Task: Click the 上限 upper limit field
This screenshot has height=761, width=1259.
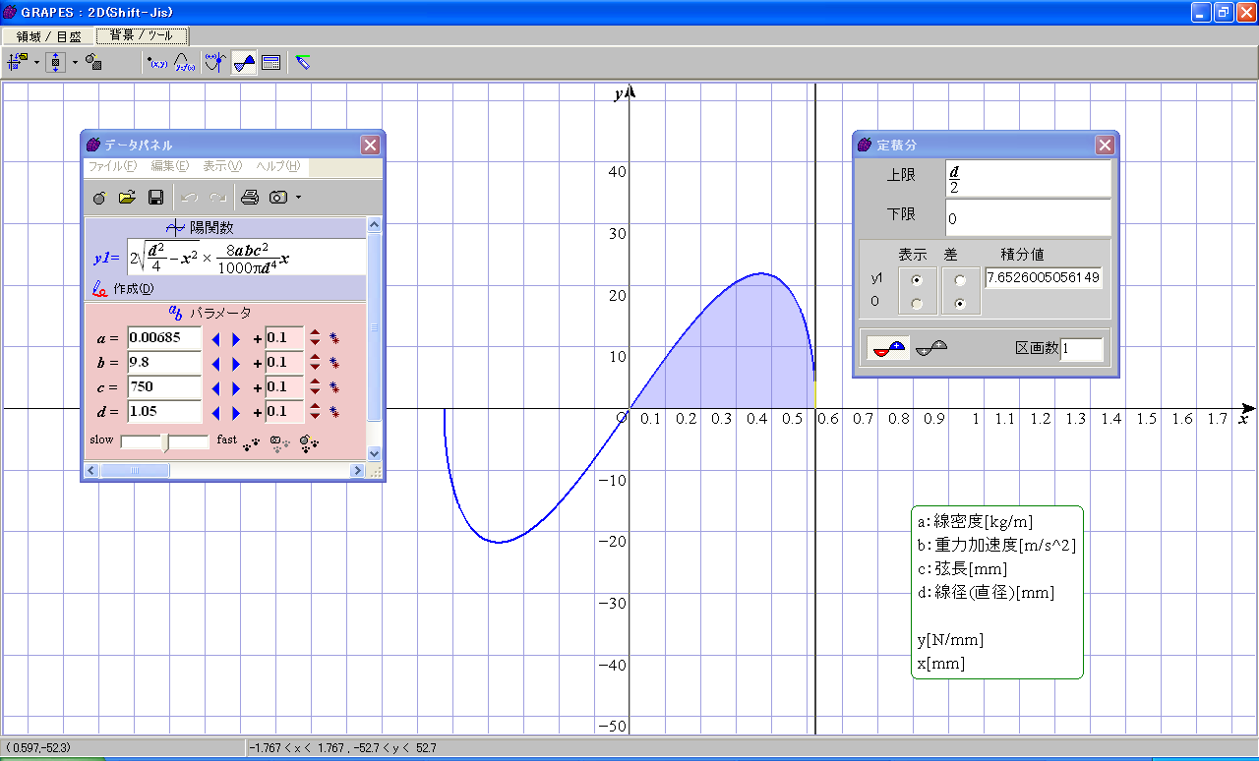Action: pyautogui.click(x=1028, y=179)
